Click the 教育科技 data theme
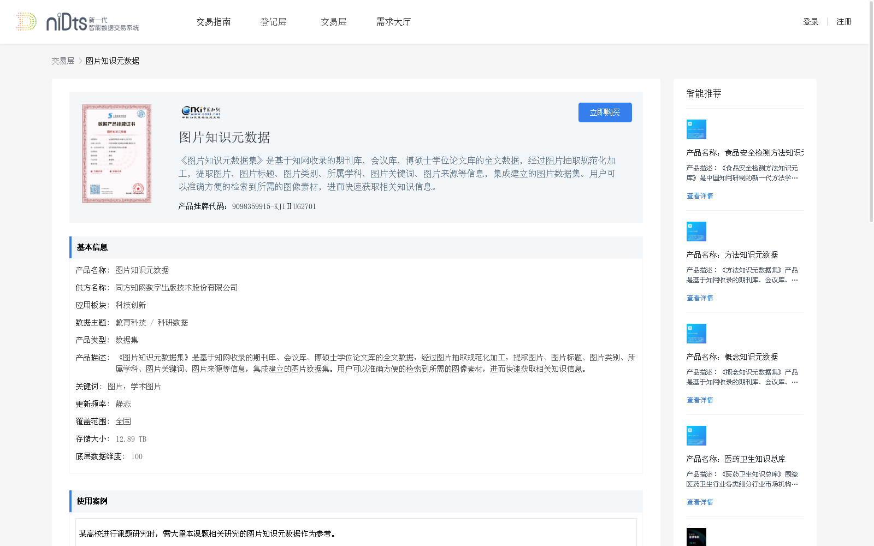Viewport: 874px width, 546px height. [131, 323]
